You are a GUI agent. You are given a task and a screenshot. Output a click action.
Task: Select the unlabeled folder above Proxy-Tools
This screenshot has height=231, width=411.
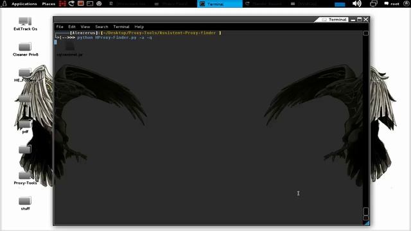pos(25,150)
